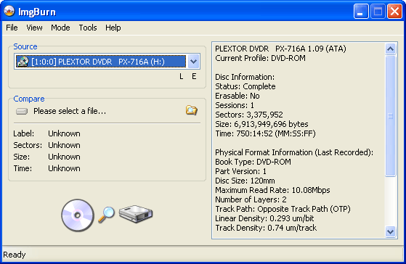Click the 'Erasable: No' line
406x264 pixels.
(237, 96)
